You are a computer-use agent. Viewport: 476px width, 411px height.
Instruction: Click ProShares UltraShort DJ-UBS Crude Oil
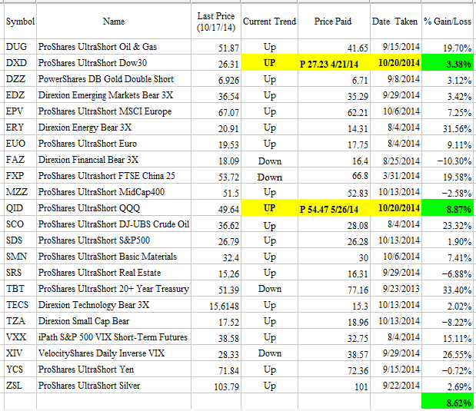coord(114,224)
